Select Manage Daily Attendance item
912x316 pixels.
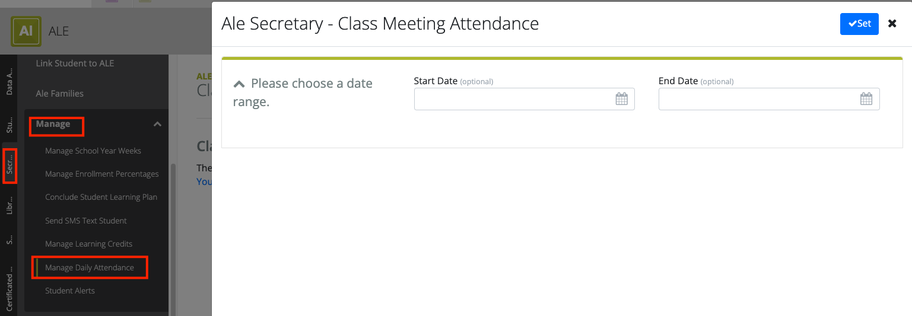(90, 267)
